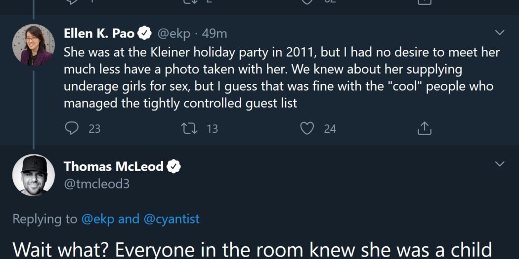Viewport: 519px width, 259px height.
Task: Like Ellen Pao's tweet with the heart icon
Action: tap(307, 129)
